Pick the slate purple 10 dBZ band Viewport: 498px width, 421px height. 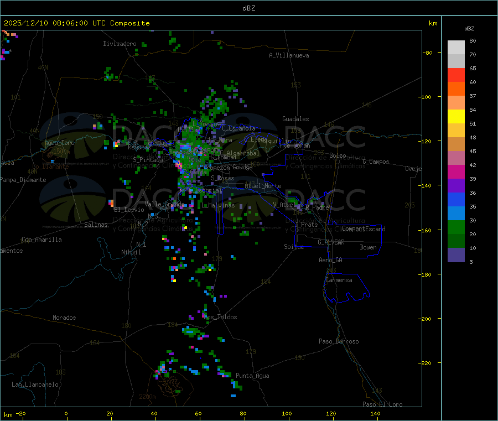pyautogui.click(x=456, y=255)
